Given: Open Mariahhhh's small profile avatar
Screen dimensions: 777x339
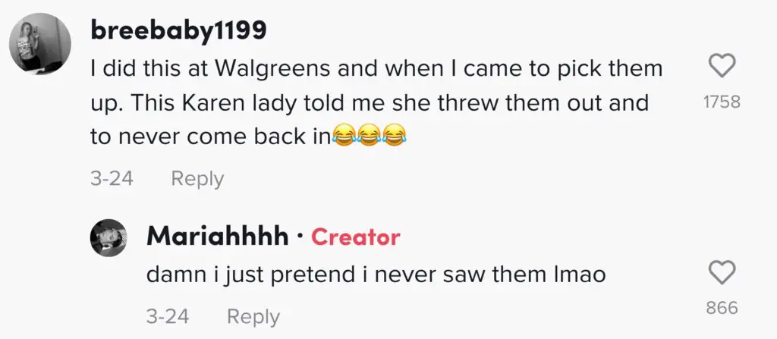Looking at the screenshot, I should [108, 237].
